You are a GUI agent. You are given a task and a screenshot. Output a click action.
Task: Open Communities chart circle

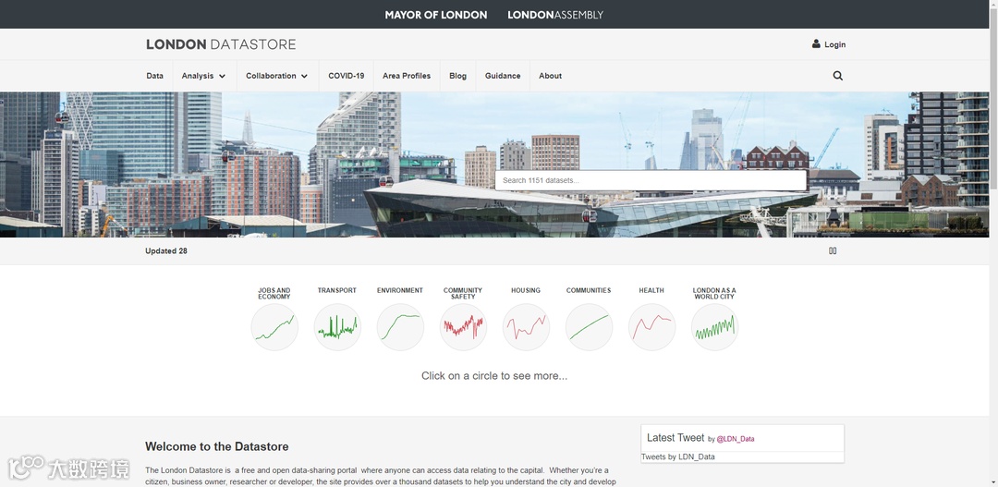[589, 327]
